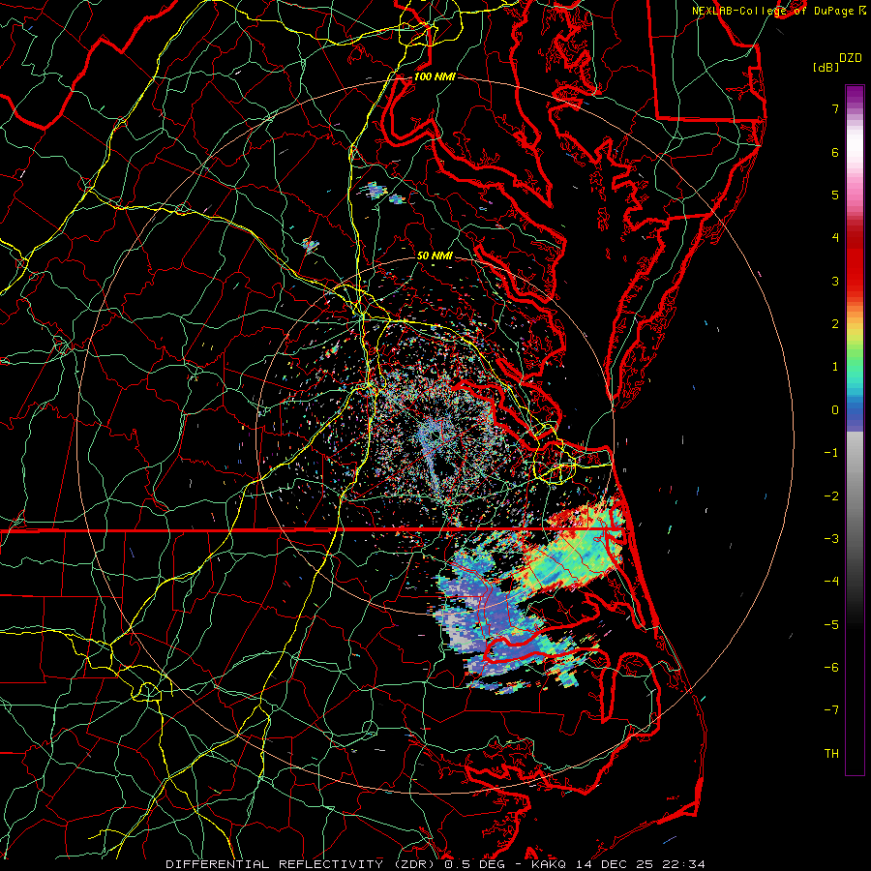Click the 2 value on color scale
The width and height of the screenshot is (871, 871).
point(835,323)
